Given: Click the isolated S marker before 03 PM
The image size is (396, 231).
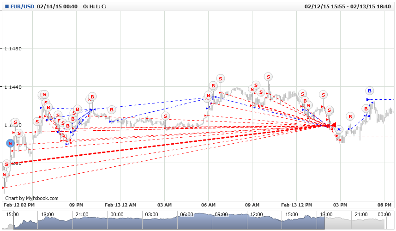Looking at the screenshot, I should [x=323, y=95].
